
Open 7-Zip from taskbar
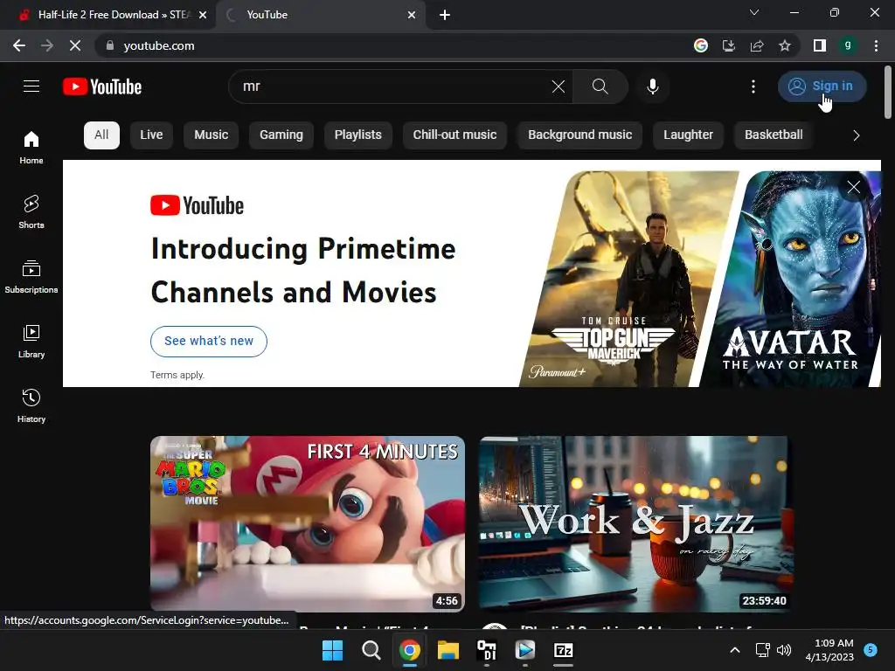click(564, 650)
